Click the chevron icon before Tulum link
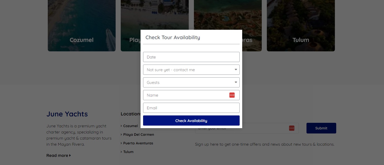 pos(121,152)
